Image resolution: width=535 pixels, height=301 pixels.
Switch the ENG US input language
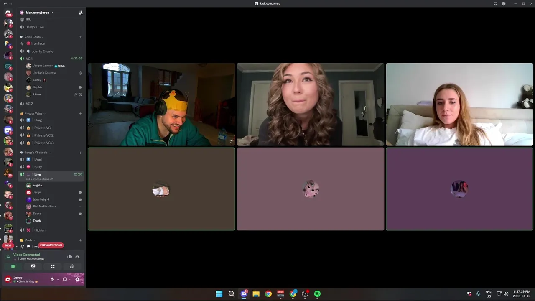[489, 294]
